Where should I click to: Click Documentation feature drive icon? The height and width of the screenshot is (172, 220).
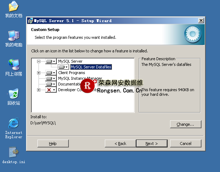click(51, 84)
